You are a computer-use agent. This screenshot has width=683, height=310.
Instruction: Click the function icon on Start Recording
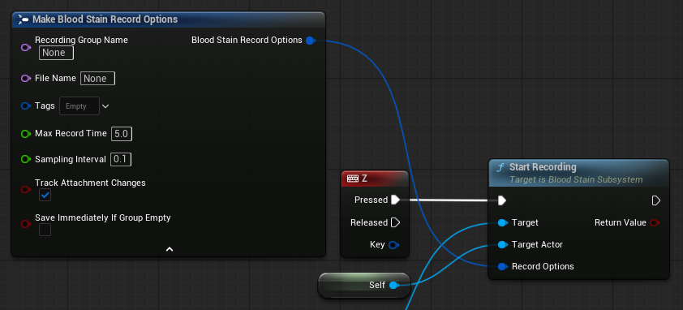click(501, 167)
